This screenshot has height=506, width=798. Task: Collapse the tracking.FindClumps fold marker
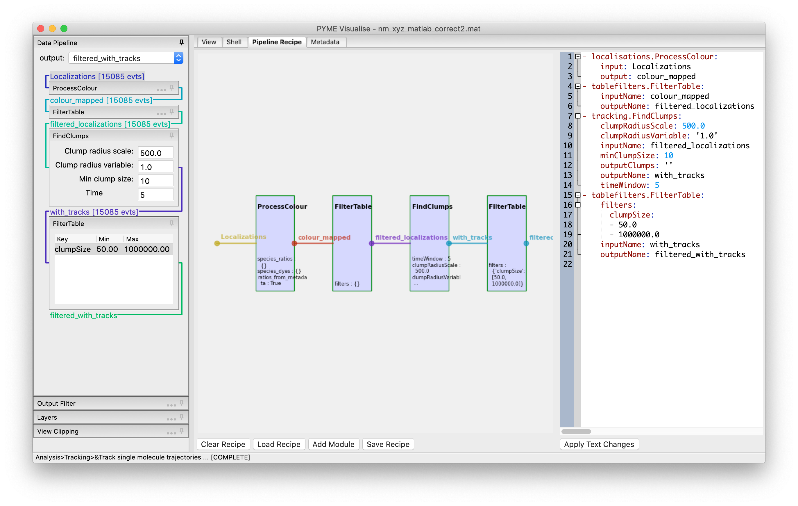(578, 116)
